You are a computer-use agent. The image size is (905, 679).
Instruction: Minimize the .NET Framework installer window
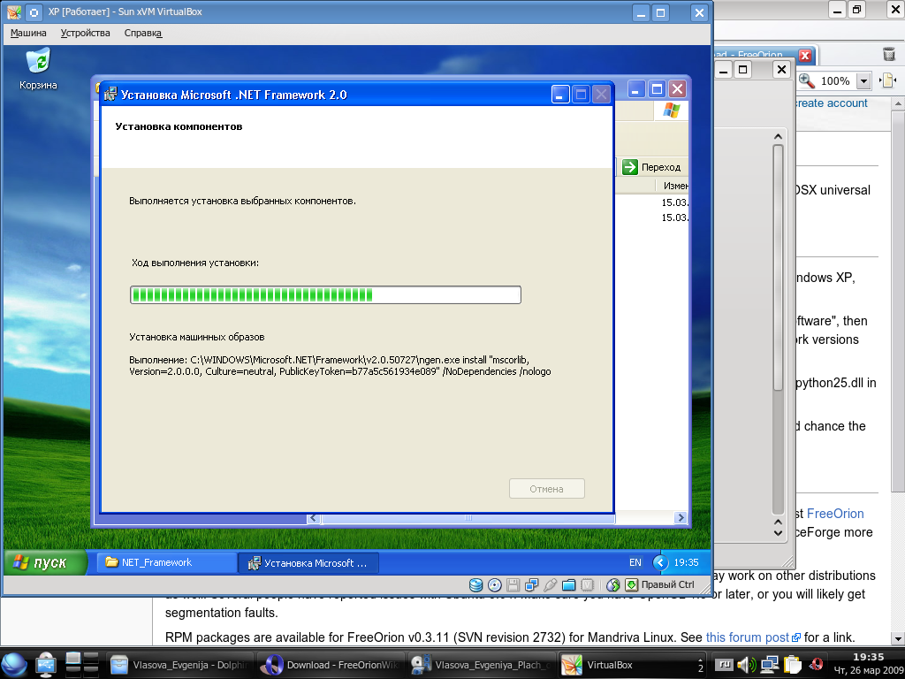(559, 94)
